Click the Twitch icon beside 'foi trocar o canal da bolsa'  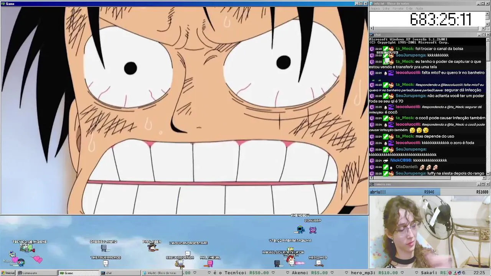coord(372,49)
